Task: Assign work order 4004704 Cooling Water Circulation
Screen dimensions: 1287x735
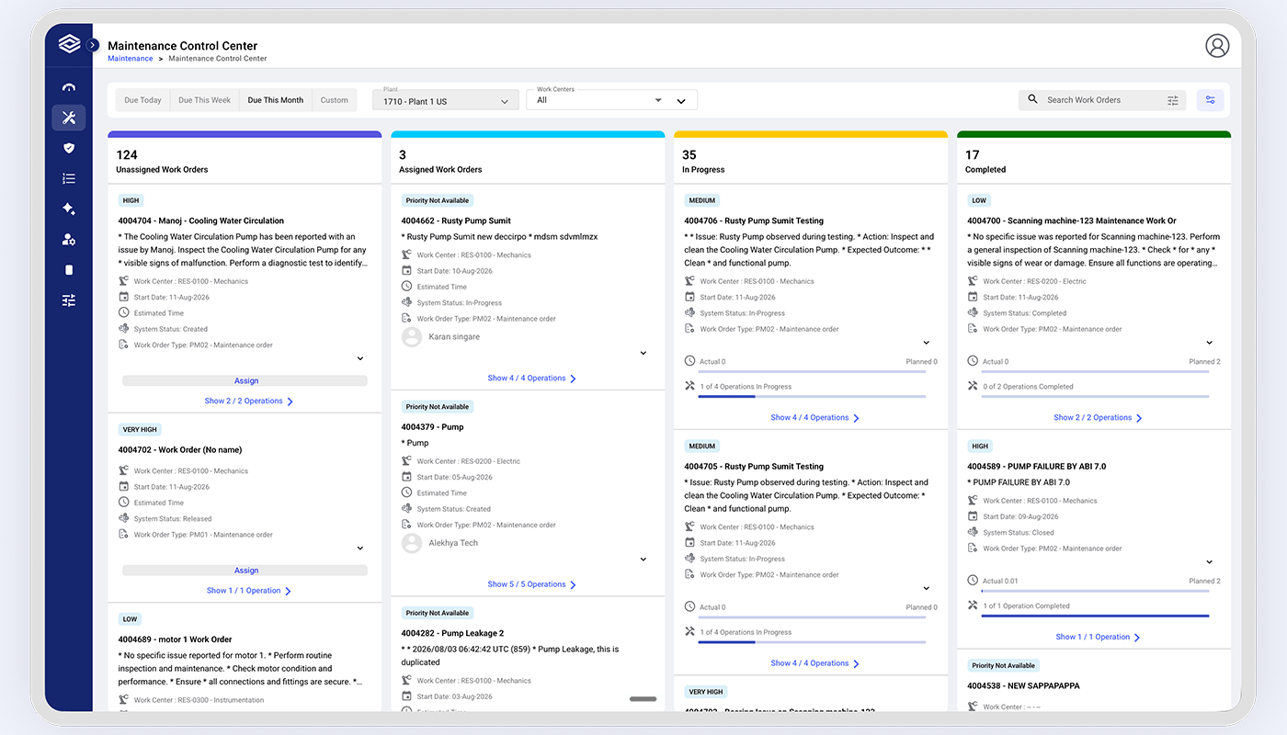Action: click(x=245, y=380)
